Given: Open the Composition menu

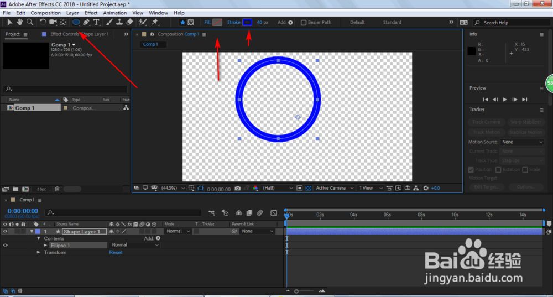Looking at the screenshot, I should point(45,13).
